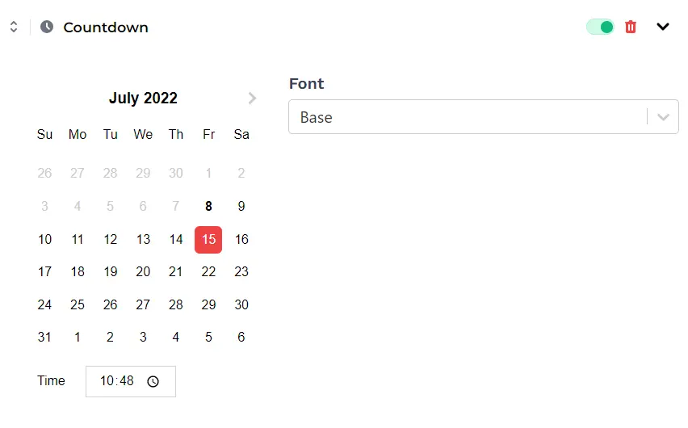Click the drag reorder arrows icon
688x428 pixels.
[x=14, y=27]
